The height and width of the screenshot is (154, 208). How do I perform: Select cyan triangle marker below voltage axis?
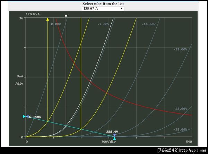(x=114, y=138)
